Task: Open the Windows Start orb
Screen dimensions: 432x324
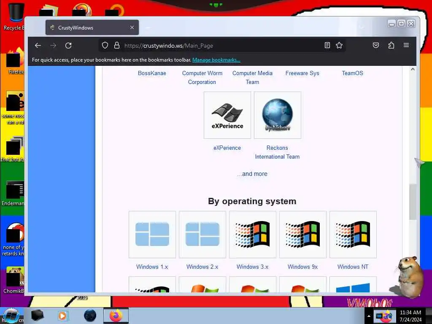Action: (11, 316)
